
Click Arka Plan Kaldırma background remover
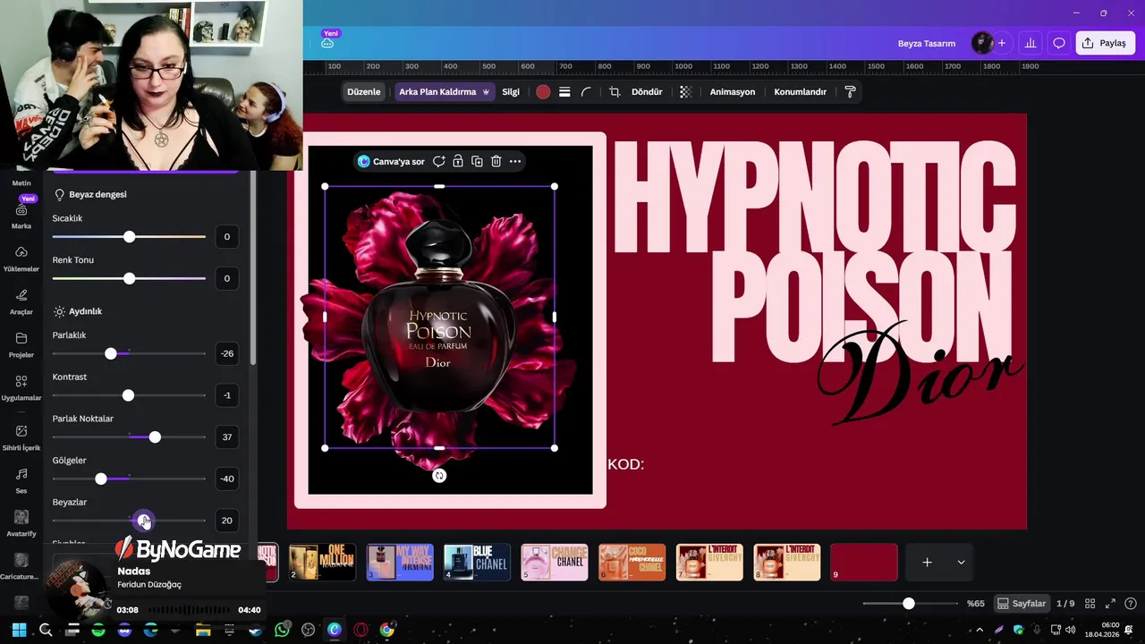point(445,92)
